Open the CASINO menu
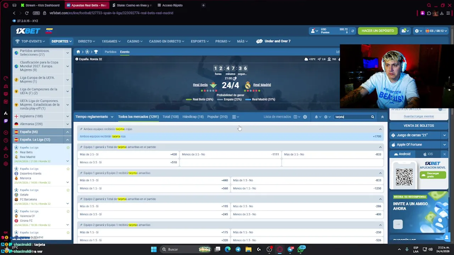454x255 pixels. tap(135, 41)
